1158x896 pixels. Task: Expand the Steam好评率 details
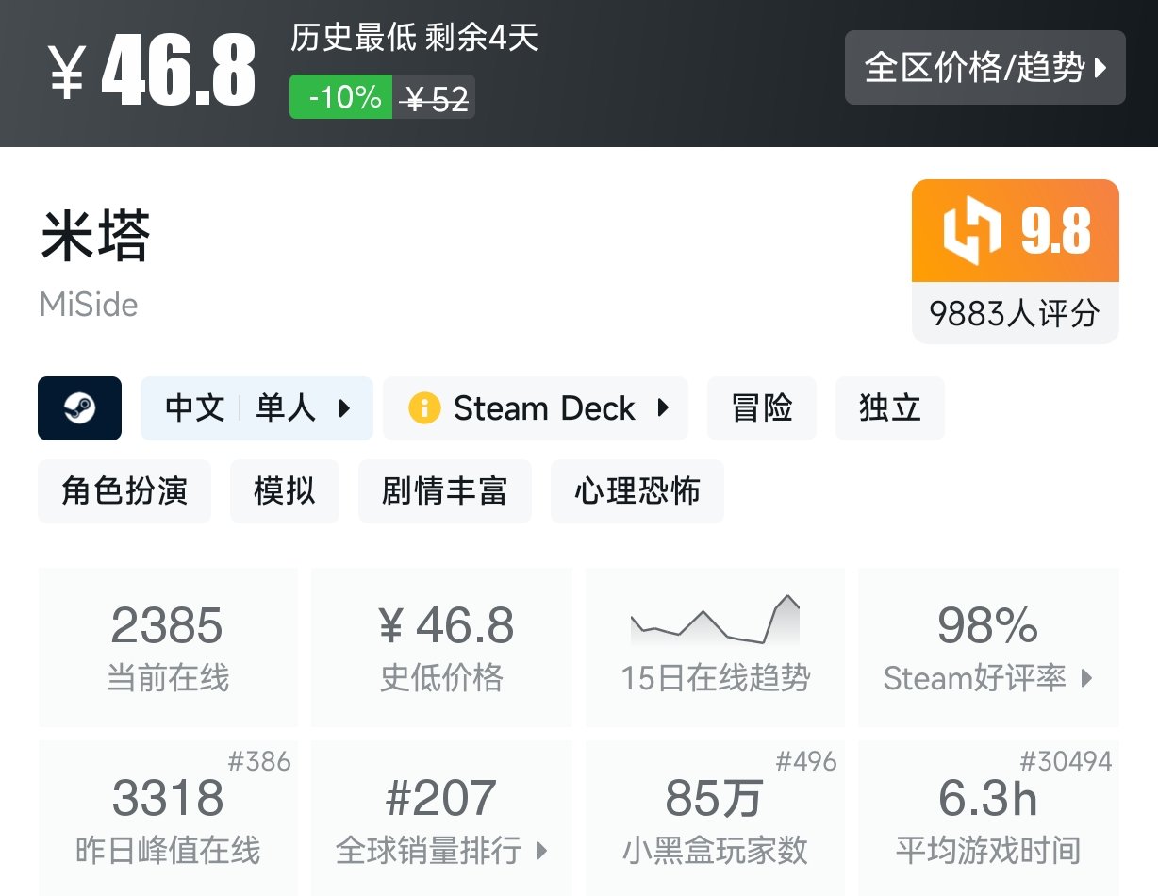[987, 677]
